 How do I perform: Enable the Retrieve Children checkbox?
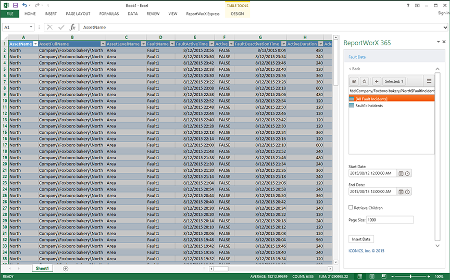(351, 208)
